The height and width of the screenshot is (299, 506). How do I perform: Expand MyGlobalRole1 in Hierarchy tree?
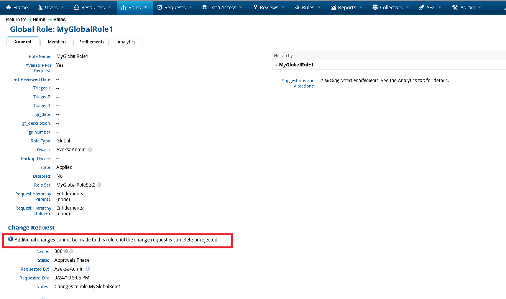(276, 65)
